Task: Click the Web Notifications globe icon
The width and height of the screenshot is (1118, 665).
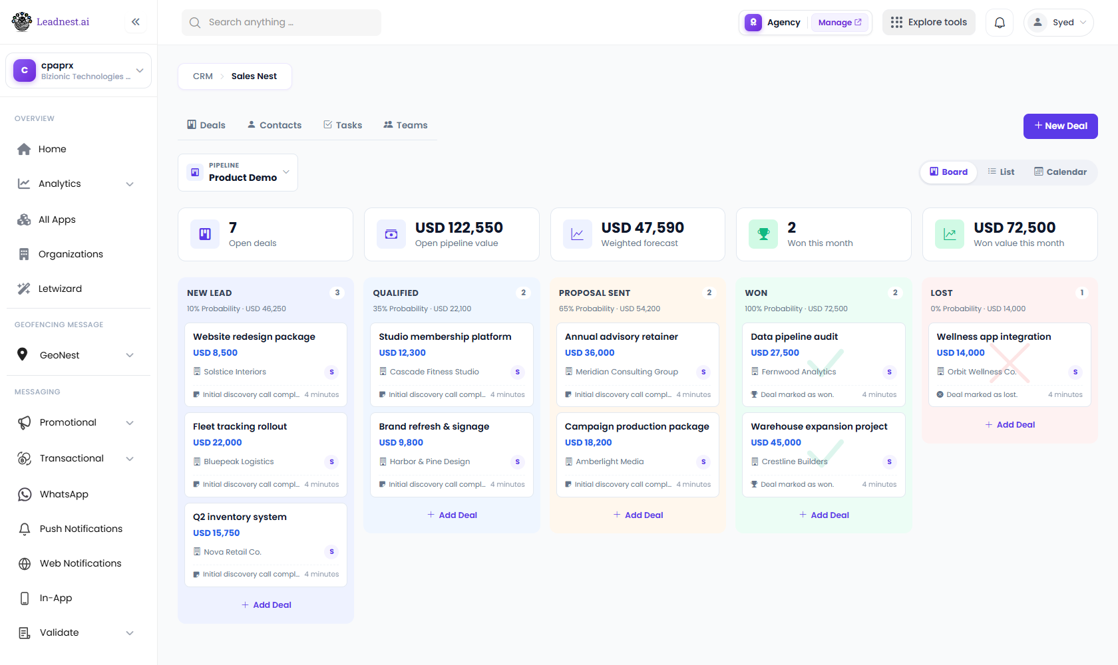Action: pos(25,563)
